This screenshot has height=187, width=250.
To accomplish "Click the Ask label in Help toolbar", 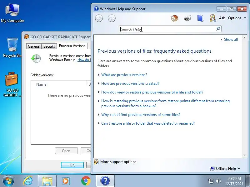I will [x=222, y=18].
